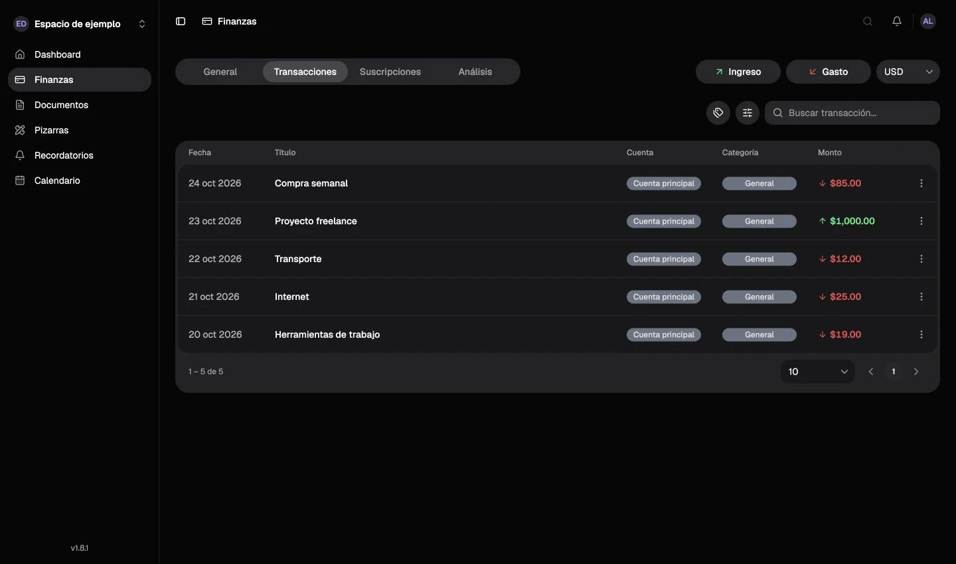Open Calendario in the sidebar
The image size is (956, 564).
(x=80, y=180)
